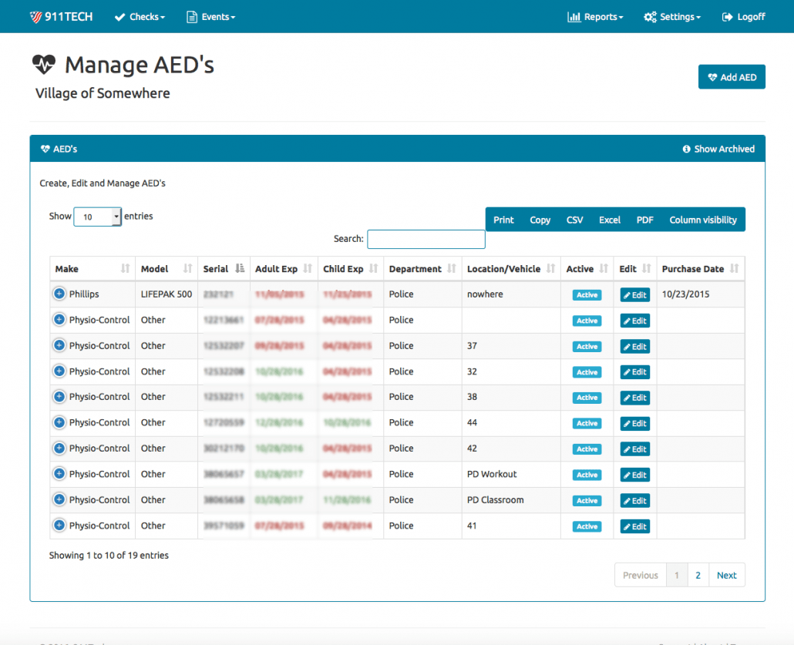Toggle Active on the PD Workout AED
794x645 pixels.
[587, 475]
